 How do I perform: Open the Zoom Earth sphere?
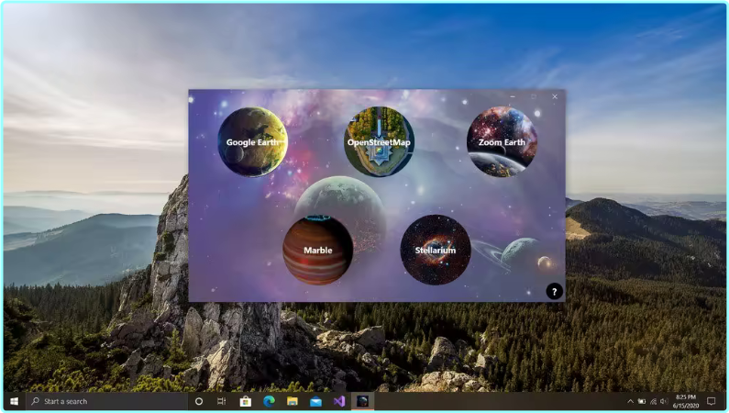click(x=502, y=142)
